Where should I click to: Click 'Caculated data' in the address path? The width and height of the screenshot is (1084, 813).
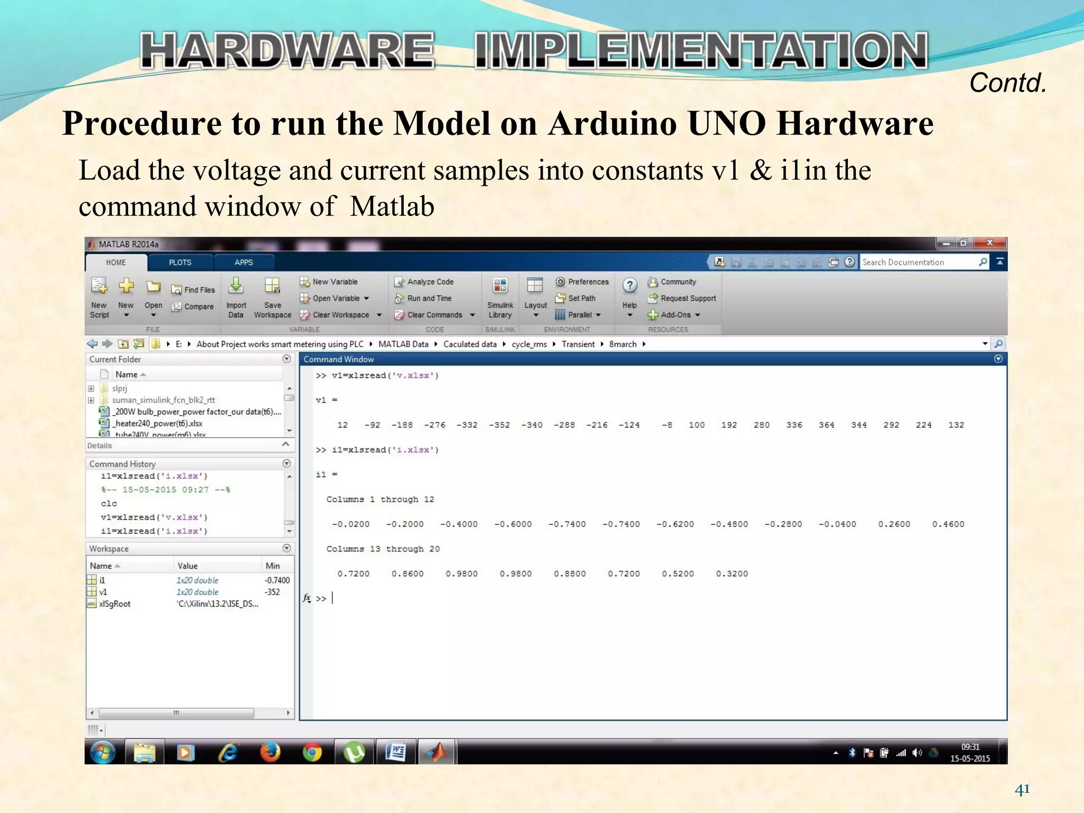pos(470,344)
